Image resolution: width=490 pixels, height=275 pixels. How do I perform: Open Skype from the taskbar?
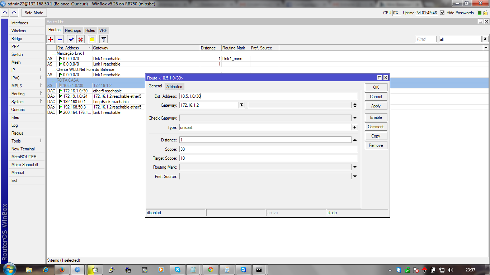tap(178, 270)
